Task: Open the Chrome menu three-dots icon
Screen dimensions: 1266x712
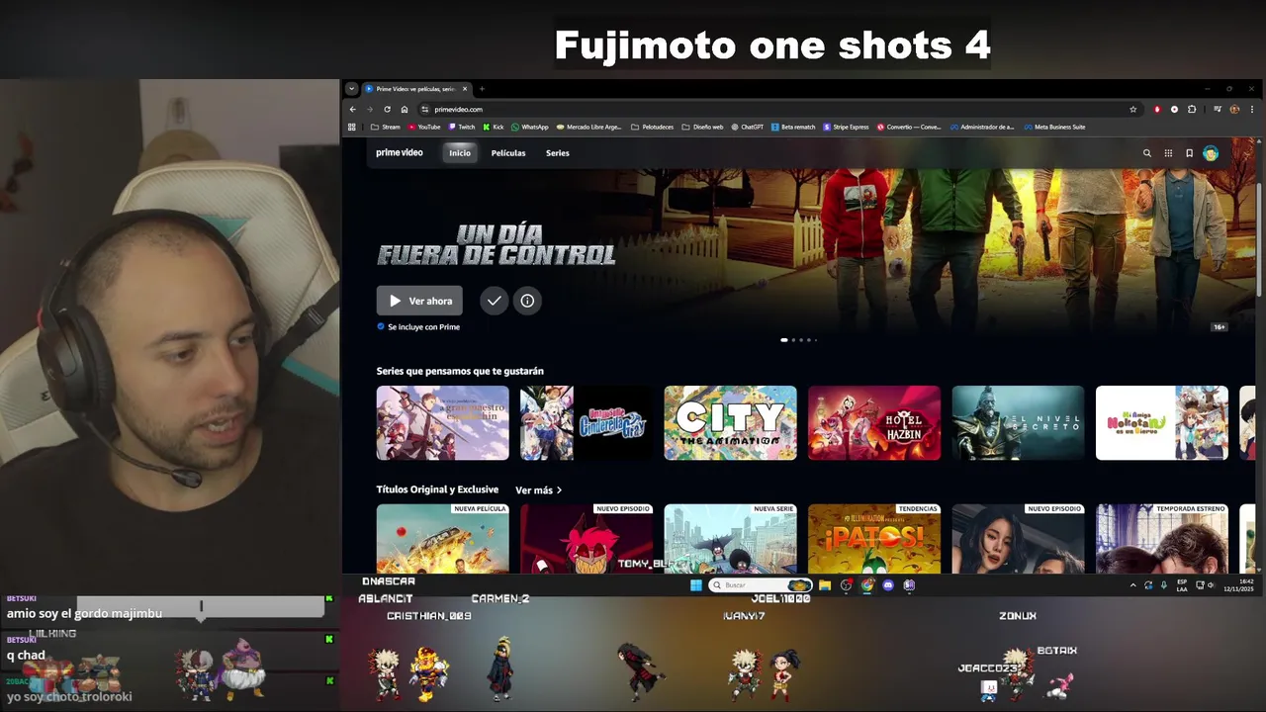Action: (x=1252, y=109)
